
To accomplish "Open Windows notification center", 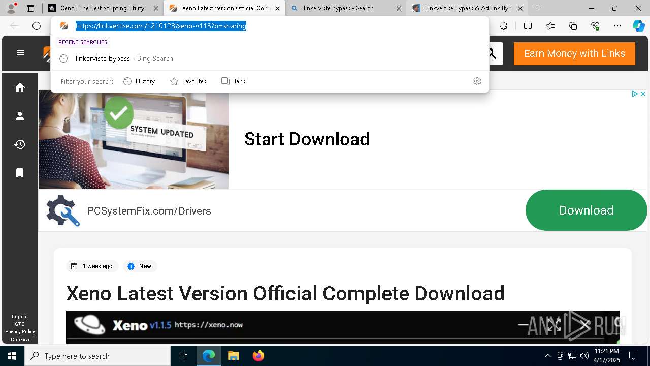I will tap(633, 356).
